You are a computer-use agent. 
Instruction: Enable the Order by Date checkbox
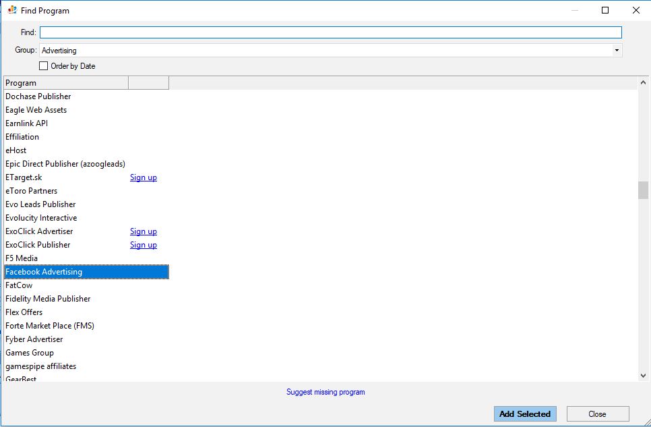click(43, 65)
